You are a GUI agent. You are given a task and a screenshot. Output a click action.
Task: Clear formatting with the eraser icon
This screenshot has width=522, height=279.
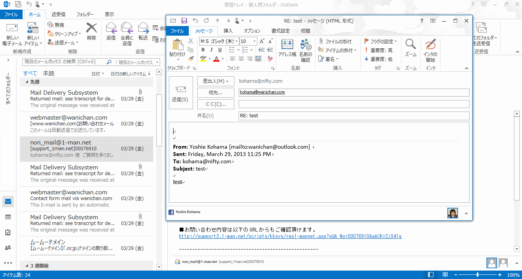pyautogui.click(x=270, y=59)
